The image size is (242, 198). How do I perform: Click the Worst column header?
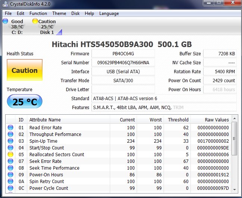coord(150,120)
